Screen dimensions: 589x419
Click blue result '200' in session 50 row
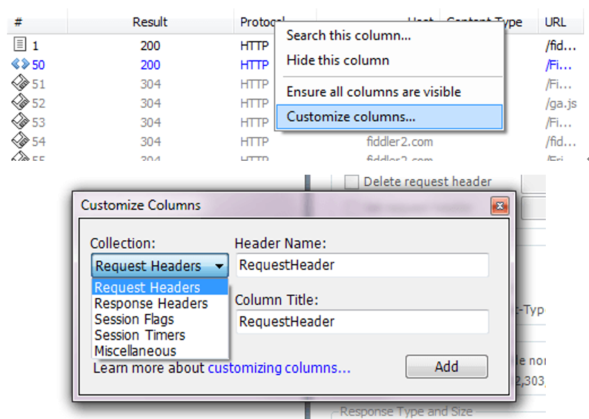[150, 65]
